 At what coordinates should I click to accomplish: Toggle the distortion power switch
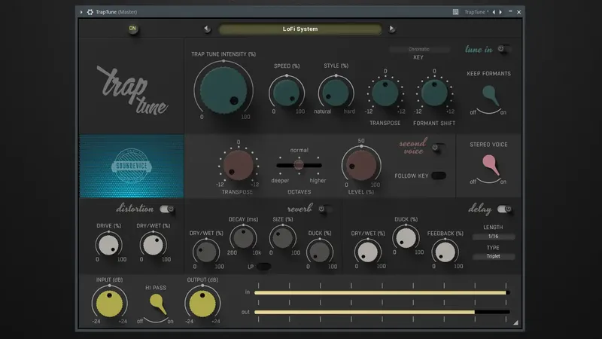(x=167, y=209)
